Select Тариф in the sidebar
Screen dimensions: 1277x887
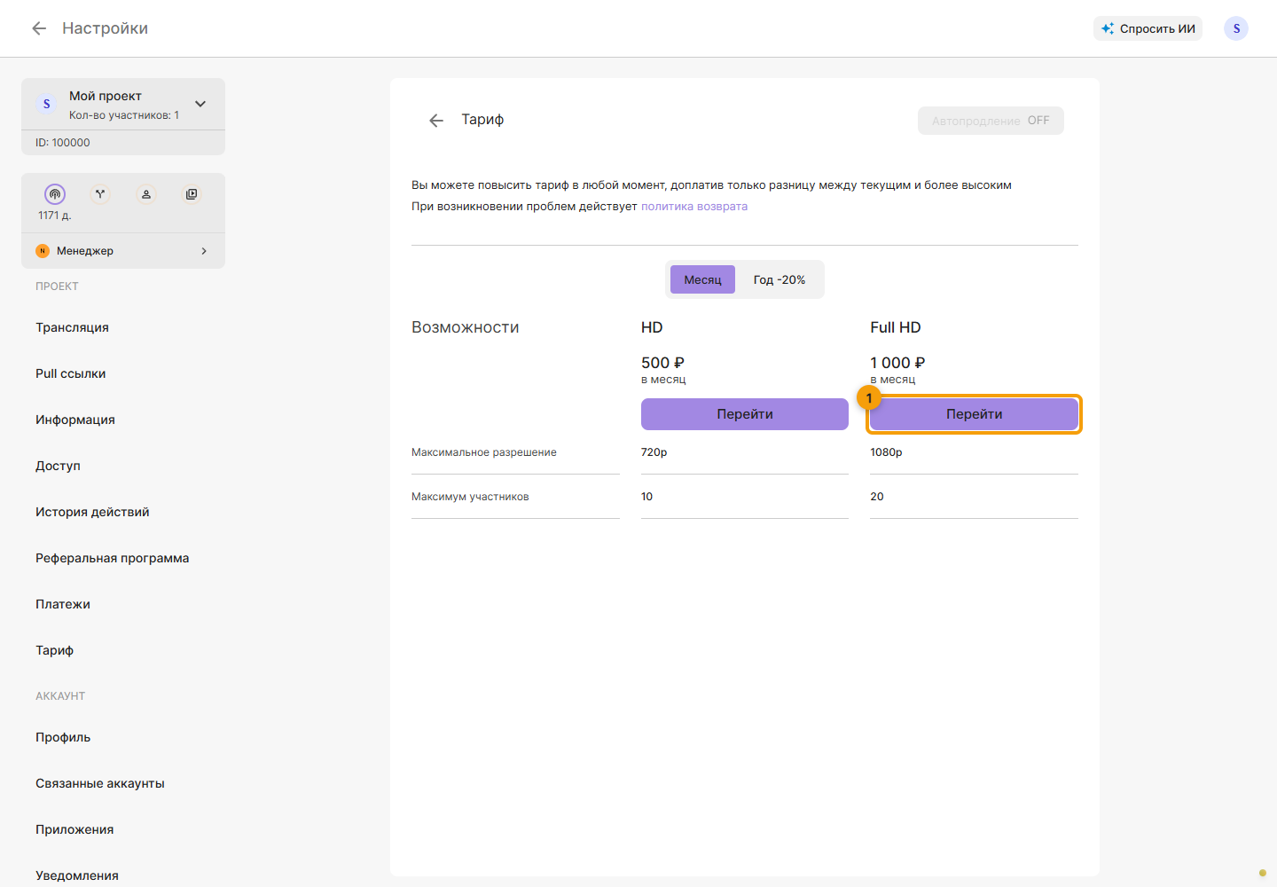click(x=54, y=650)
